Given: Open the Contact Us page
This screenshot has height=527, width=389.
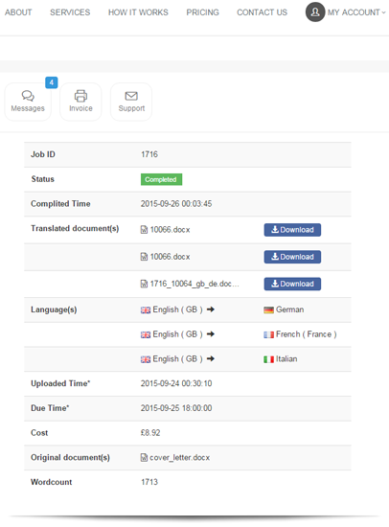Looking at the screenshot, I should 262,12.
